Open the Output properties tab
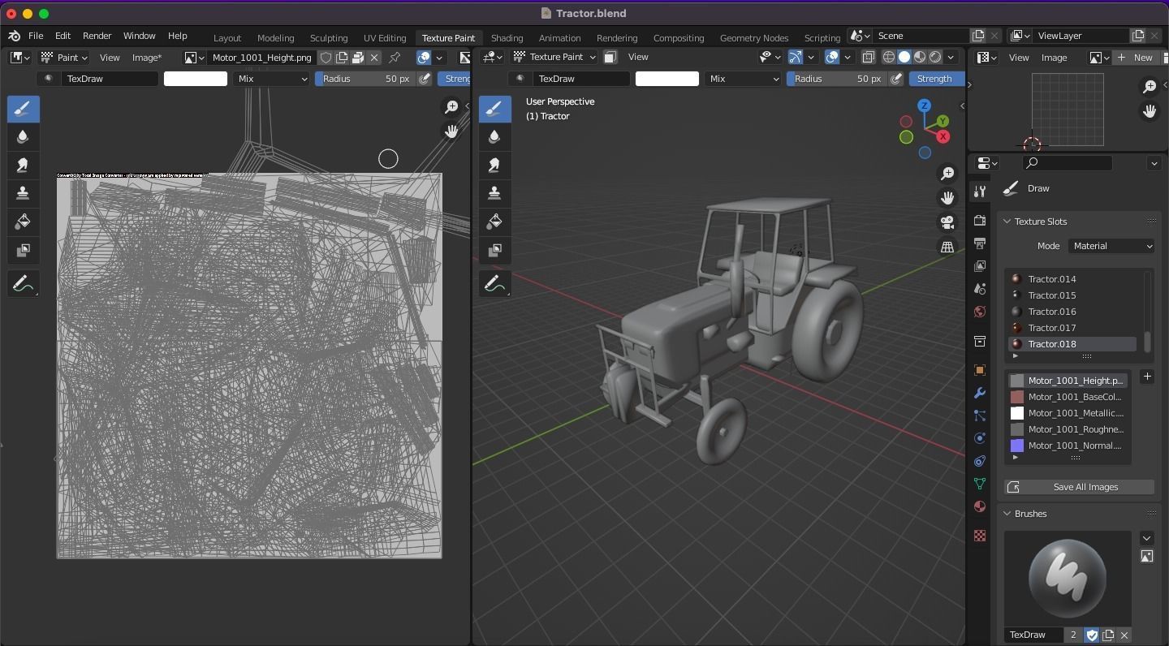The width and height of the screenshot is (1169, 646). [980, 243]
